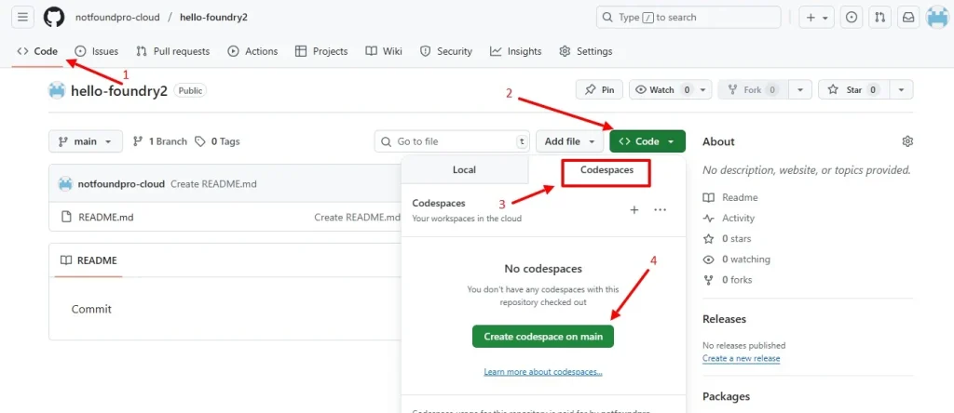Image resolution: width=954 pixels, height=413 pixels.
Task: Open the main branch selector dropdown
Action: click(85, 141)
